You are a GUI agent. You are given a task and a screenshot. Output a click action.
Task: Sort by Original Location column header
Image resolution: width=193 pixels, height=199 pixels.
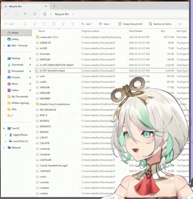(x=90, y=31)
